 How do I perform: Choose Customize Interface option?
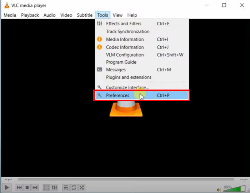tap(142, 87)
